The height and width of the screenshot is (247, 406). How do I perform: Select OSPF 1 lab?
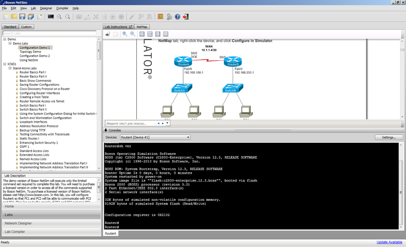24,147
